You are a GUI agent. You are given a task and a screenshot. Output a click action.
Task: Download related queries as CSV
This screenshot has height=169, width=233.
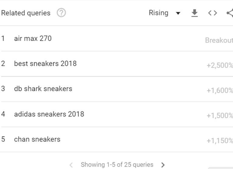point(194,13)
